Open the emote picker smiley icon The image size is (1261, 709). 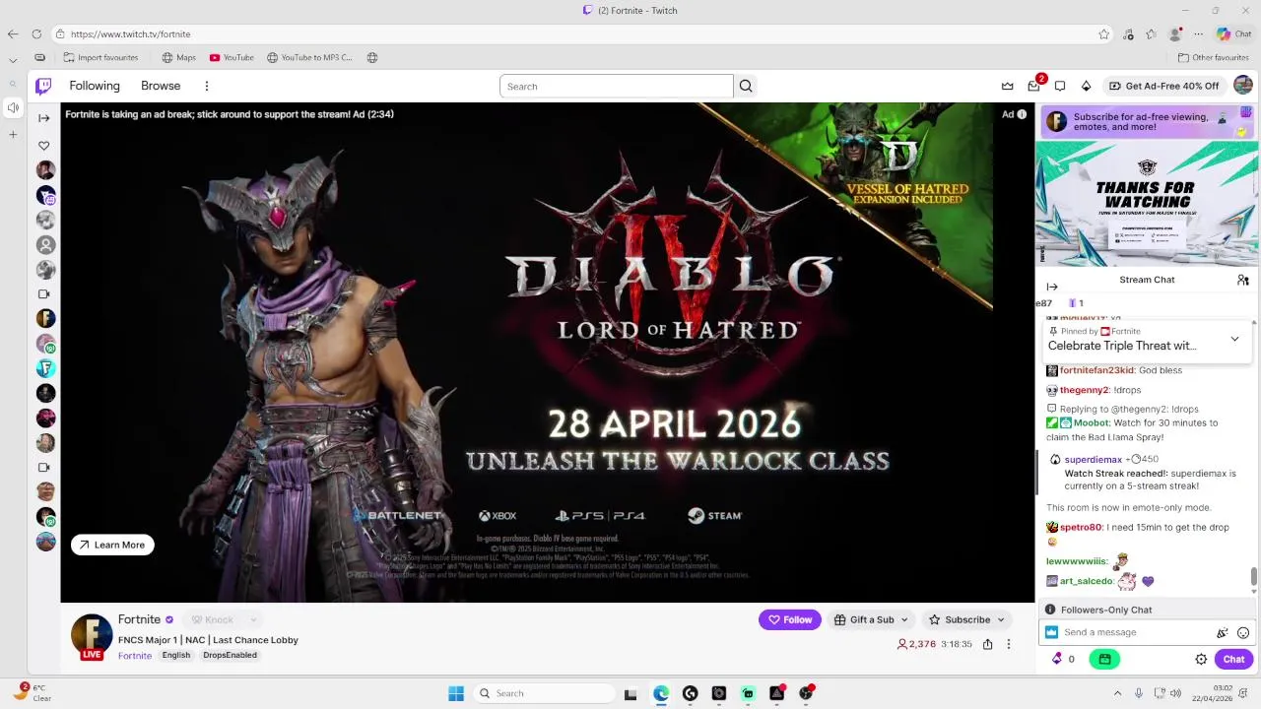pos(1243,633)
